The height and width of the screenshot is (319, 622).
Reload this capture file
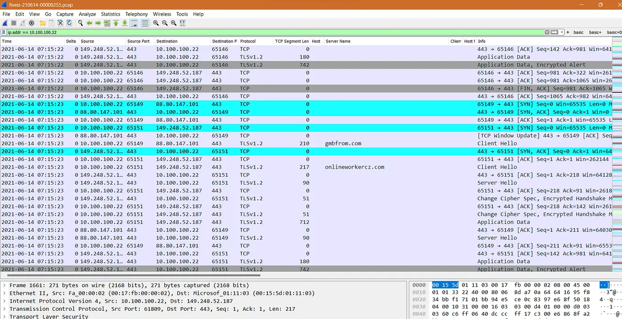(x=69, y=23)
